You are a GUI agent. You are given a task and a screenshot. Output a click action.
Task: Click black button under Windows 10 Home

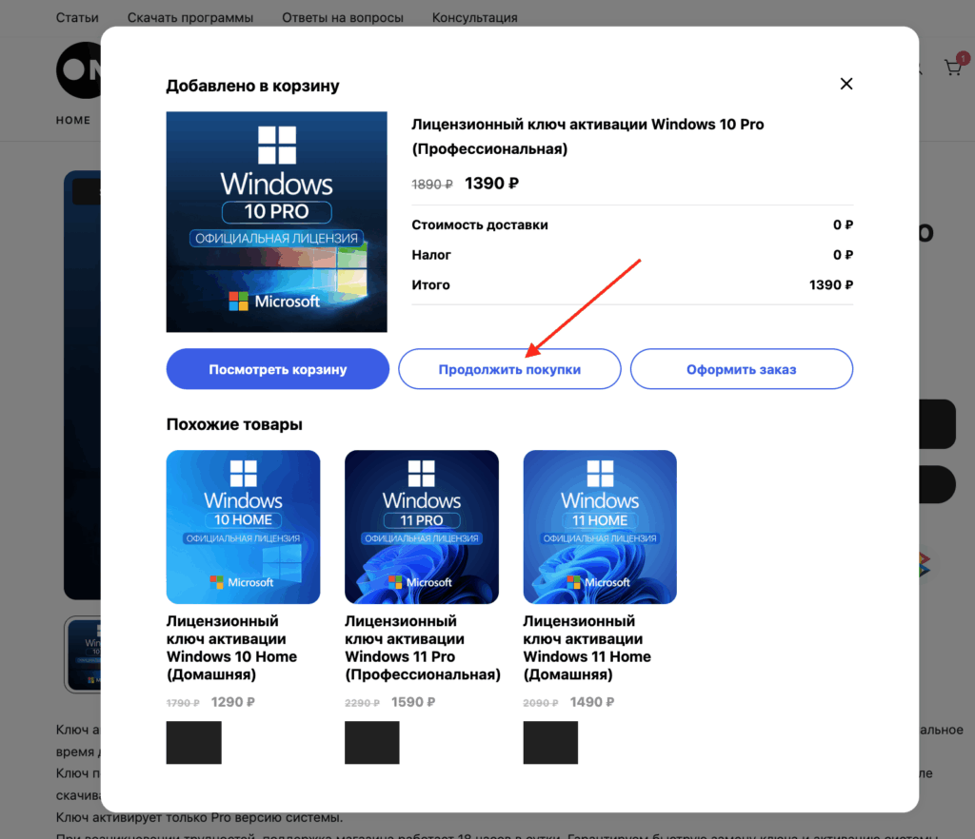[x=193, y=742]
